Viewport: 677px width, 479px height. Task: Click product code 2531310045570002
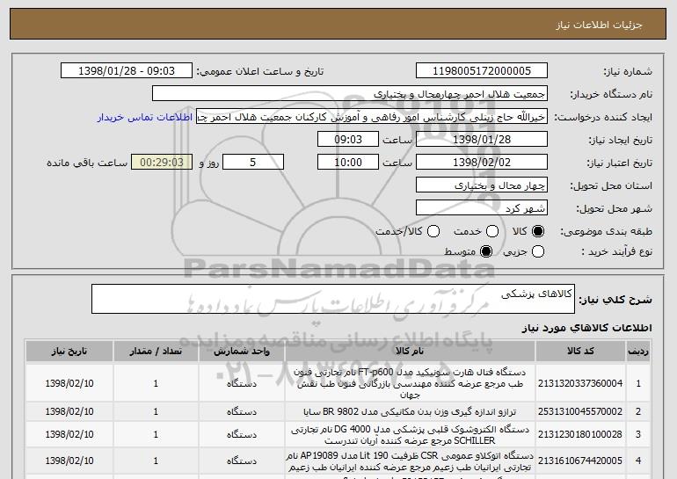click(x=580, y=411)
